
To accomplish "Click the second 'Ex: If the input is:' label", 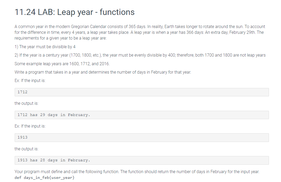I will click(x=30, y=126).
